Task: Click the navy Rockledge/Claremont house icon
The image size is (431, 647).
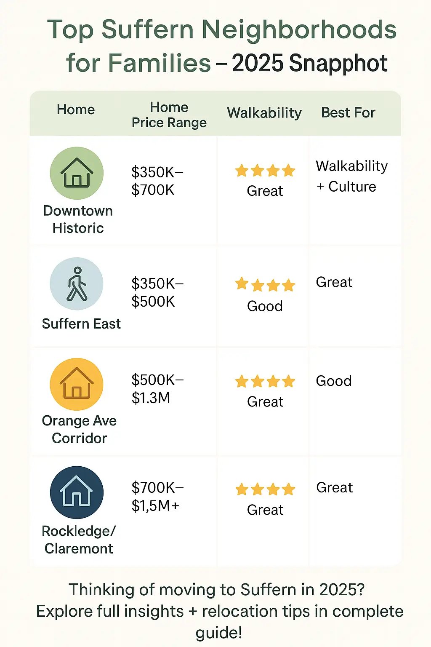Action: [x=77, y=492]
